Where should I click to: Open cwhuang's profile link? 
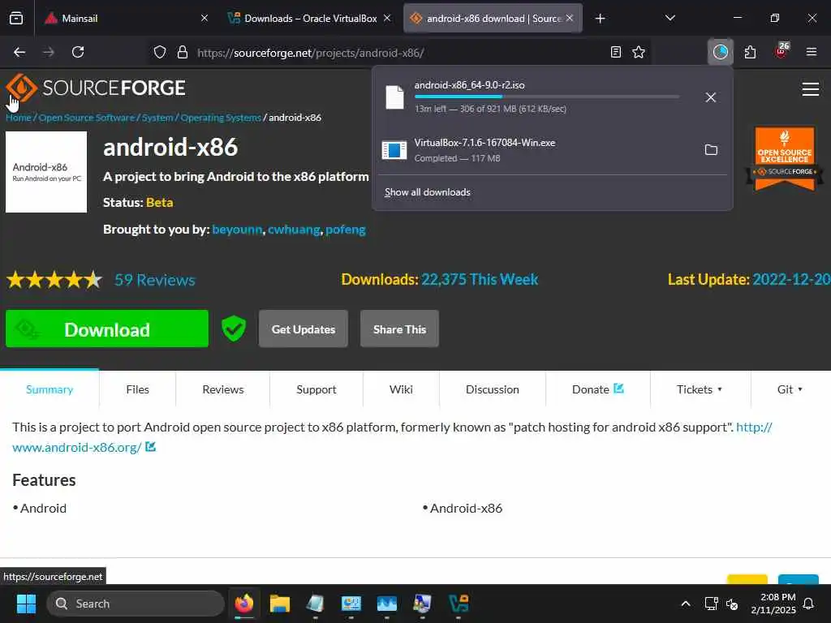coord(294,230)
